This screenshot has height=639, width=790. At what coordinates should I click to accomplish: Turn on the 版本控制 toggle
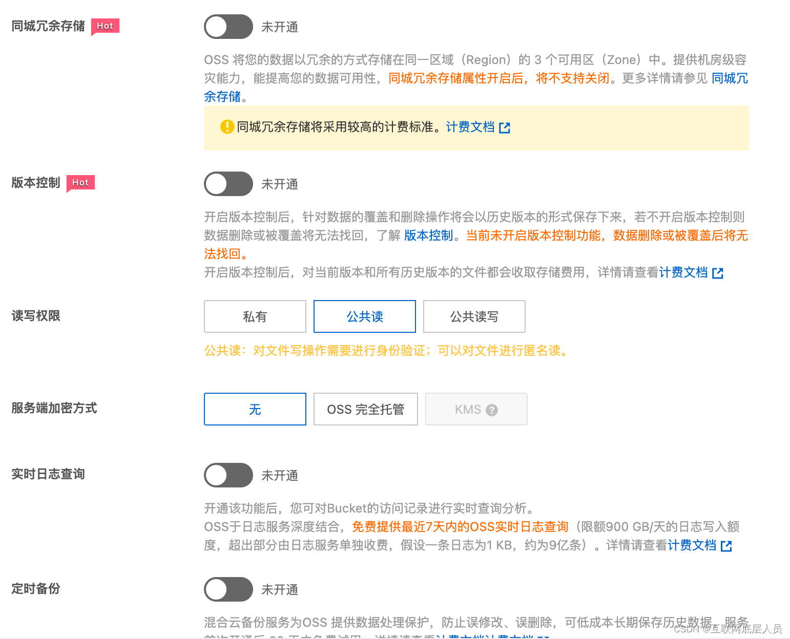[228, 184]
